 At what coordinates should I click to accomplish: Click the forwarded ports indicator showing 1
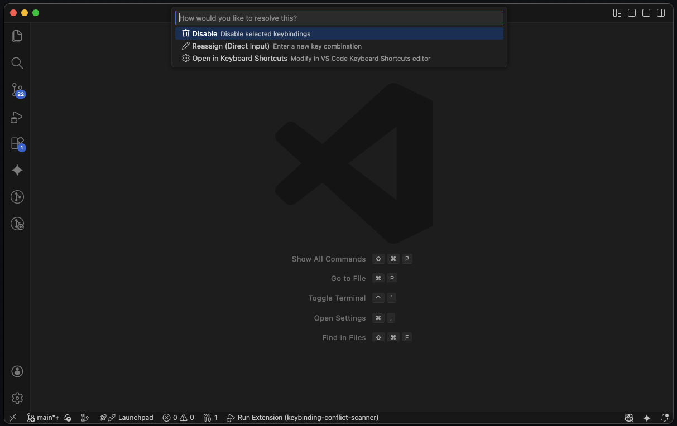pyautogui.click(x=211, y=418)
